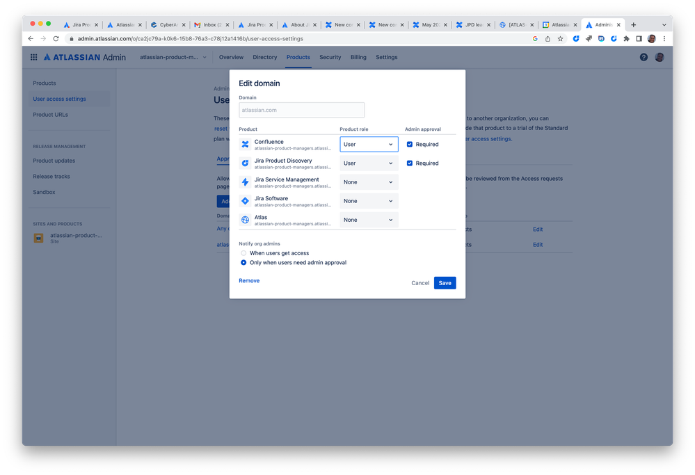The width and height of the screenshot is (695, 475).
Task: Uncheck Required for Jira Product Discovery
Action: click(x=410, y=163)
